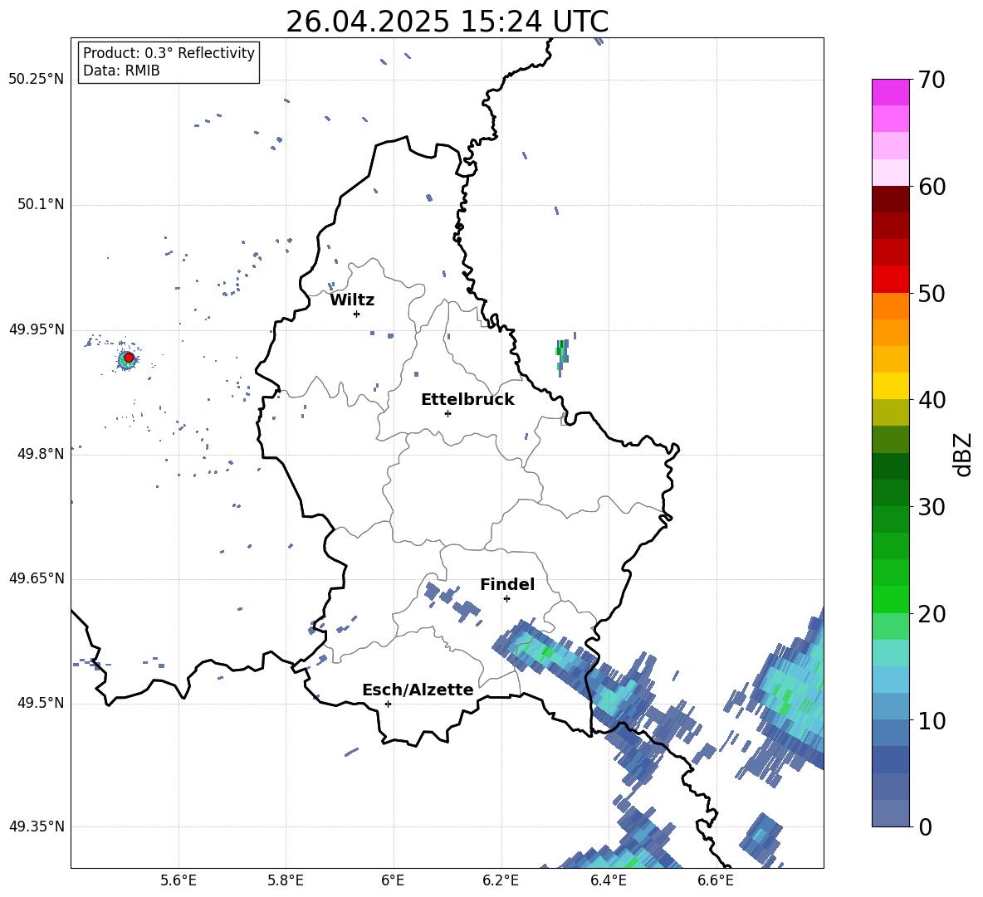The width and height of the screenshot is (983, 897).
Task: Click the Ettelbruck city label
Action: click(x=467, y=400)
